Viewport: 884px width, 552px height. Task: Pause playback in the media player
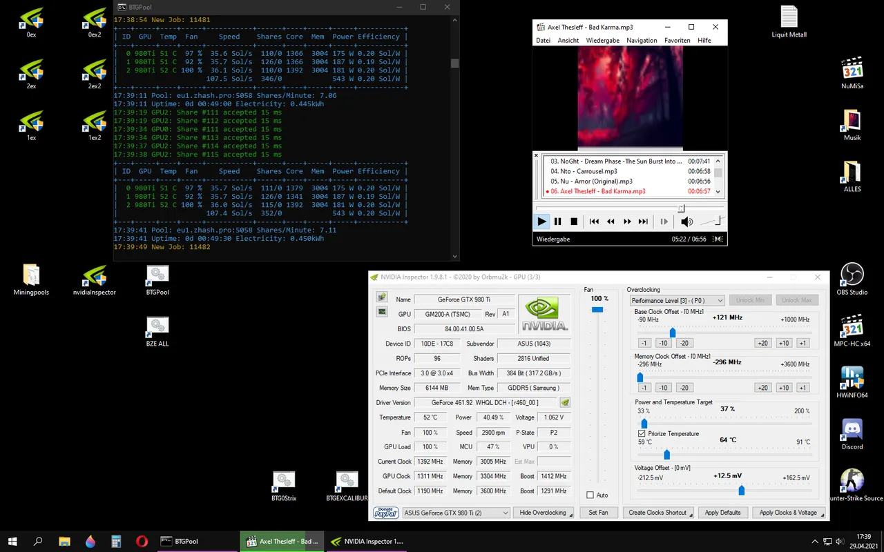click(558, 221)
